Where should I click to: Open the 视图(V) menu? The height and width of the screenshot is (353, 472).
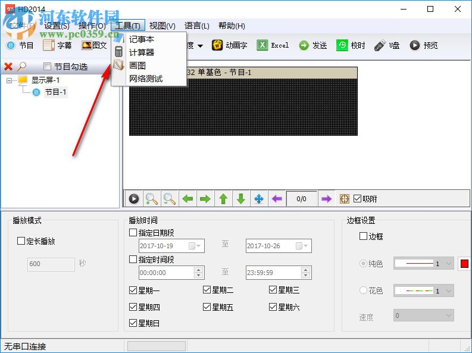point(162,26)
